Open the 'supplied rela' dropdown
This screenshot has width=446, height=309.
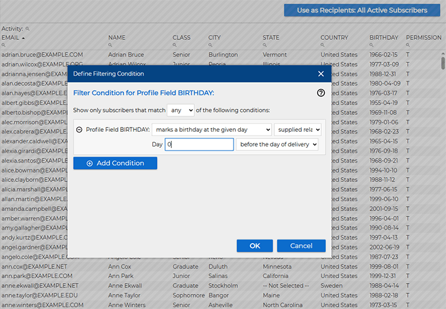[297, 129]
